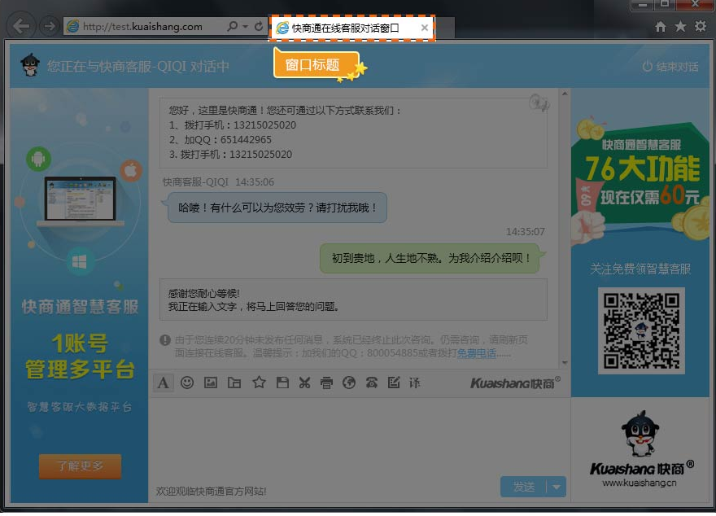Viewport: 716px width, 516px height.
Task: Open the font formatting tool (A)
Action: coord(163,383)
